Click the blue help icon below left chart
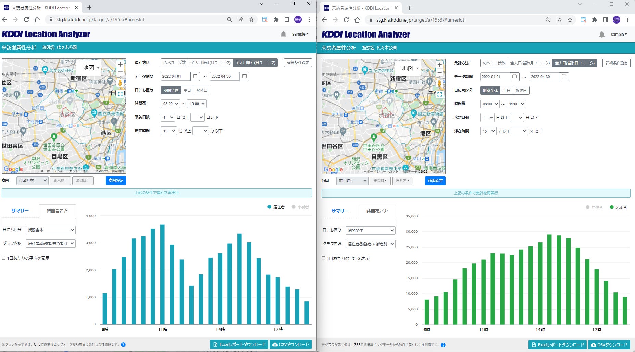This screenshot has height=352, width=635. pos(123,344)
